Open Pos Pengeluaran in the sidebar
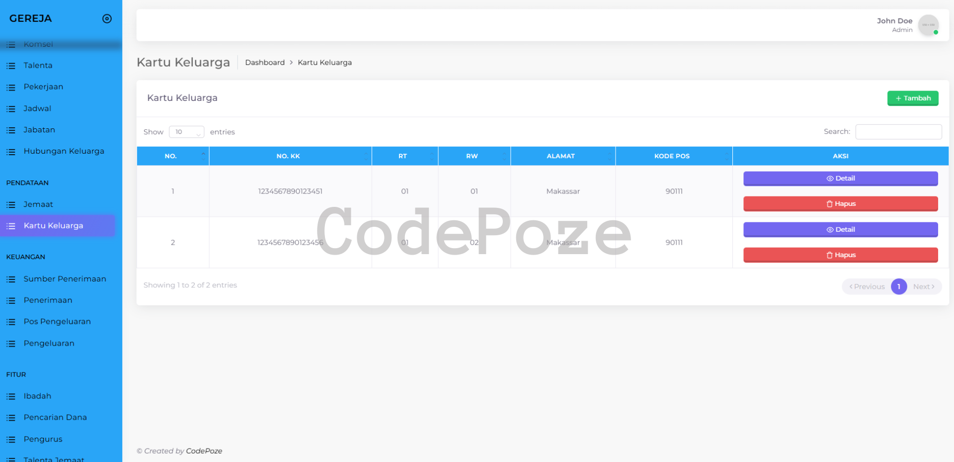Viewport: 954px width, 462px height. click(x=57, y=322)
